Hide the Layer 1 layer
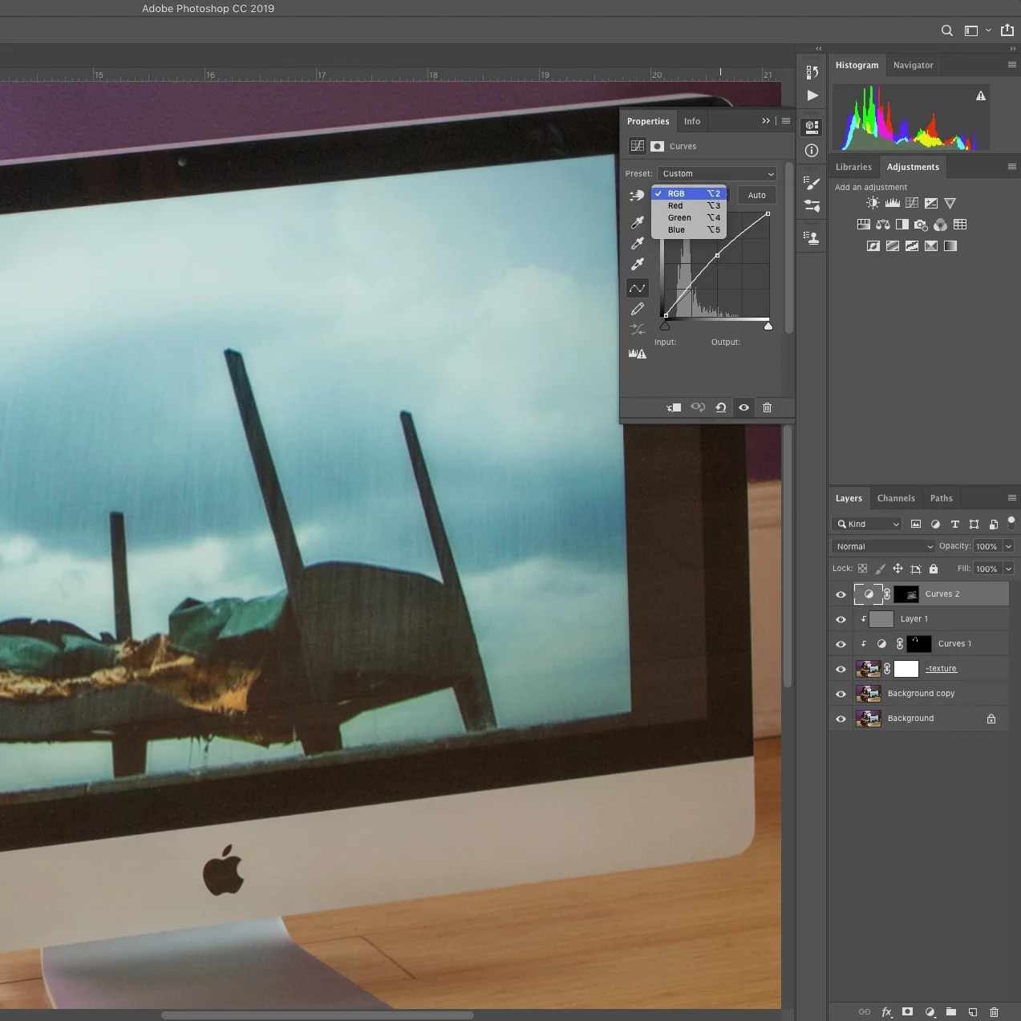This screenshot has height=1021, width=1021. (x=841, y=619)
